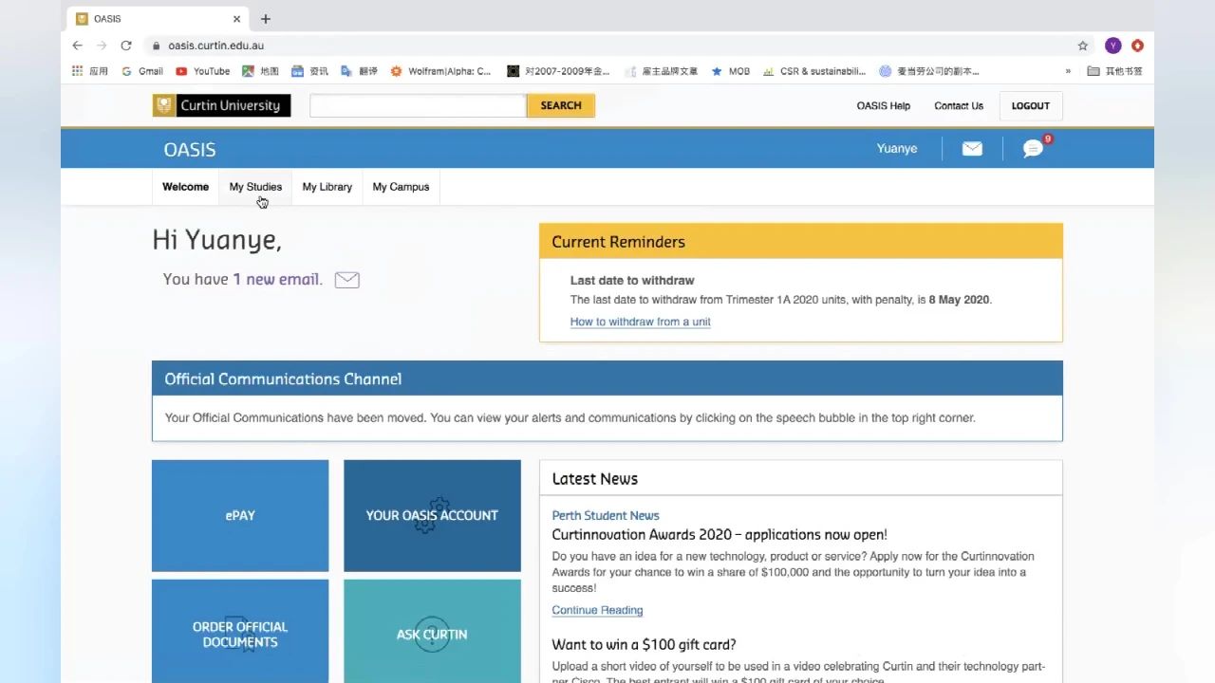Click the envelope icon beside new email text

click(346, 280)
